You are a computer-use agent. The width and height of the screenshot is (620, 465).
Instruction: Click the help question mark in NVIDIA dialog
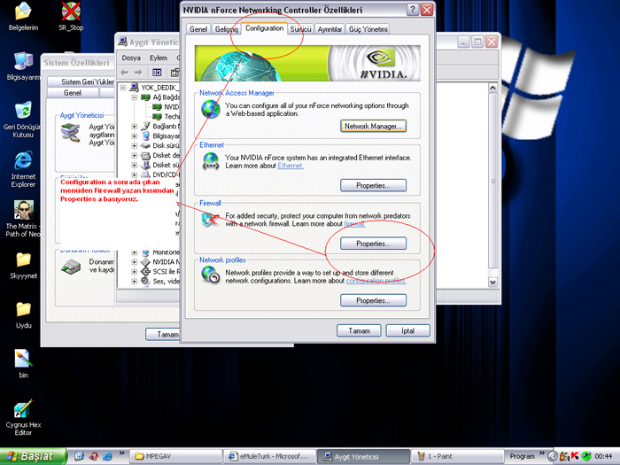[x=413, y=10]
